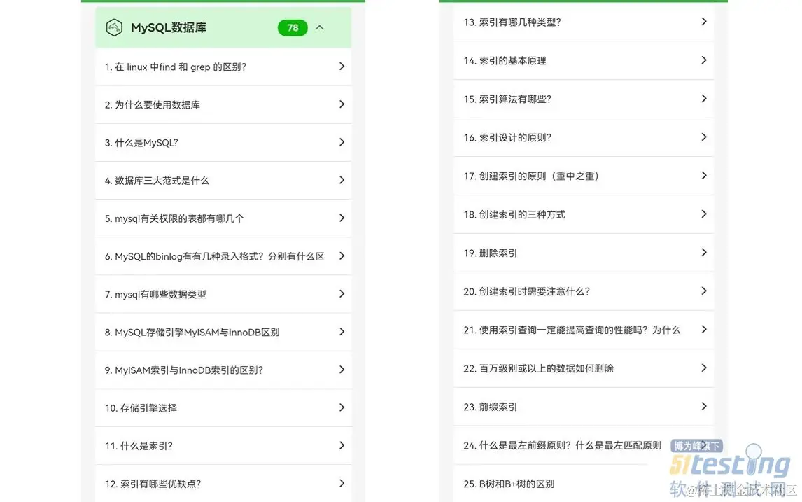Open chevron for "创建索引的原则（重中之重）"

coord(704,176)
